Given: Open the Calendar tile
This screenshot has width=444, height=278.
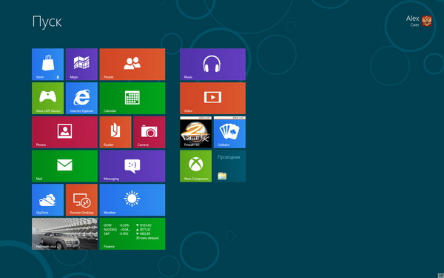Looking at the screenshot, I should (x=132, y=98).
